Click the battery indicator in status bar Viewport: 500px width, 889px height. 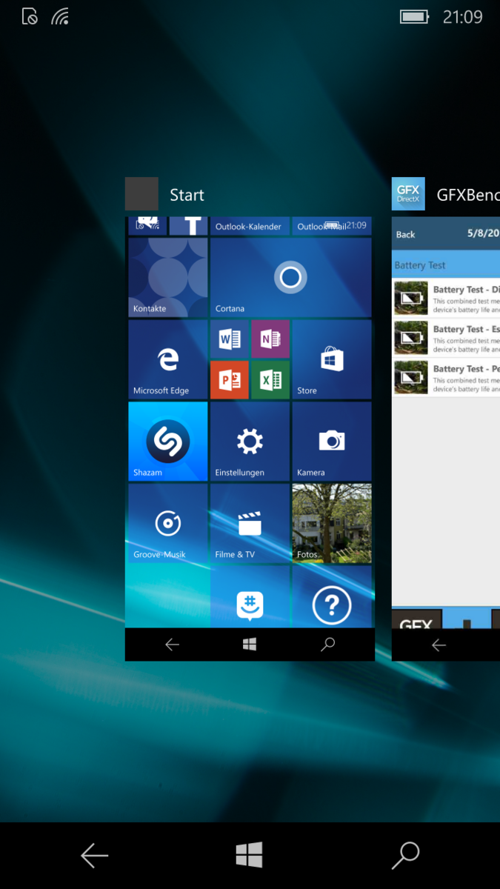coord(415,16)
